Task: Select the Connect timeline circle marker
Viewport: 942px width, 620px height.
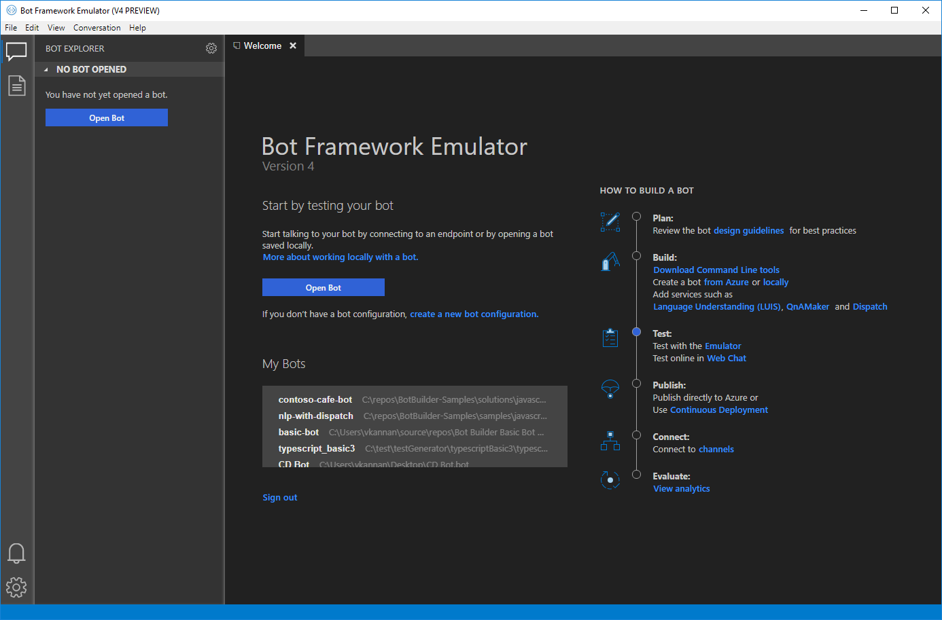Action: point(637,435)
